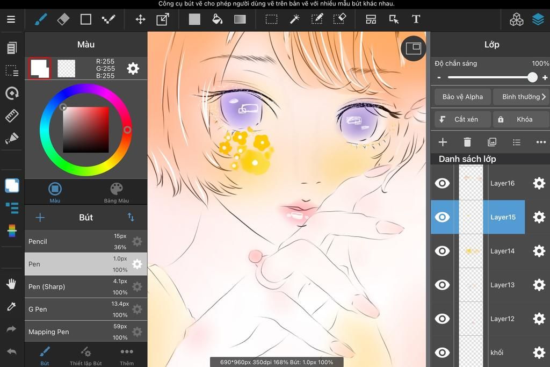Select the polyline dot tool
Screen dimensions: 550x367
point(108,19)
